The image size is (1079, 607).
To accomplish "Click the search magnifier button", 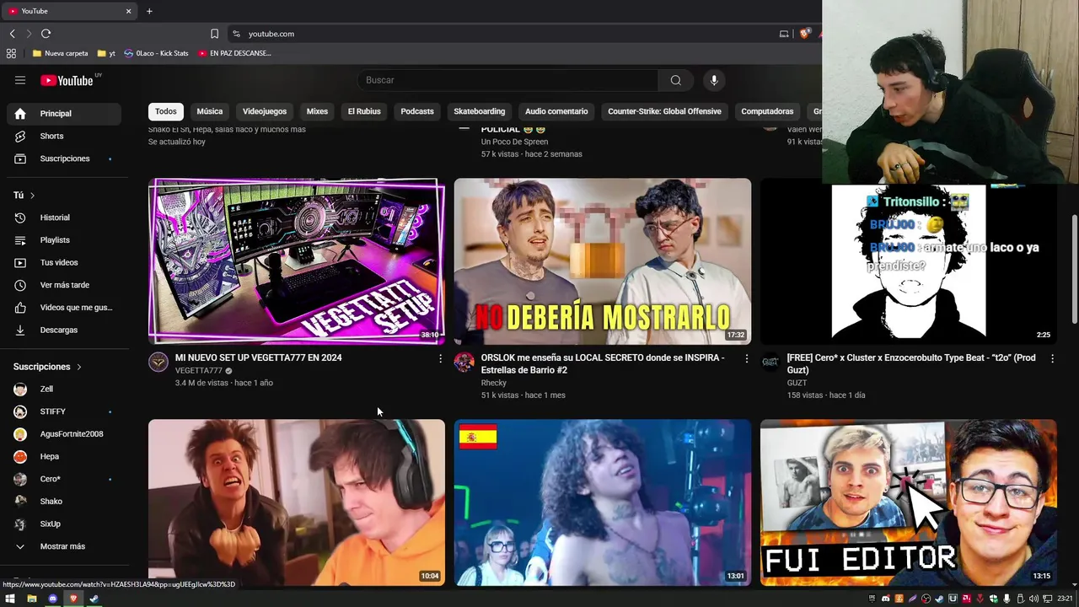I will point(675,80).
